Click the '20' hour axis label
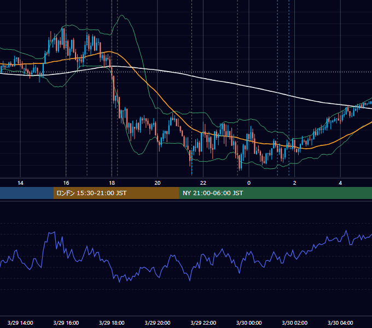The height and width of the screenshot is (328, 372). click(x=158, y=183)
